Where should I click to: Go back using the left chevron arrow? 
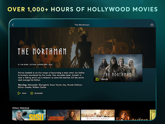point(13,25)
